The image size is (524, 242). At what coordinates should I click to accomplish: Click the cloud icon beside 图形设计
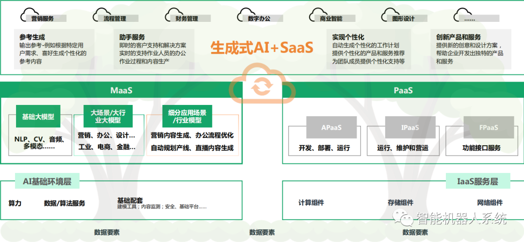point(390,16)
